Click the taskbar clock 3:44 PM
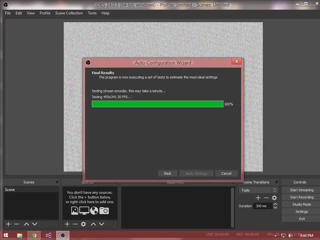Image resolution: width=320 pixels, height=240 pixels. click(306, 236)
